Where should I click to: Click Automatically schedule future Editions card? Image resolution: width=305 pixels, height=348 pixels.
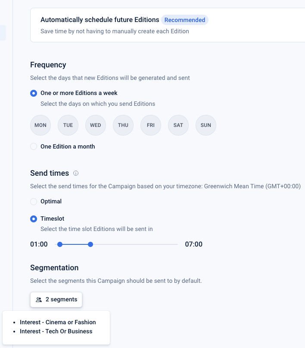(168, 25)
